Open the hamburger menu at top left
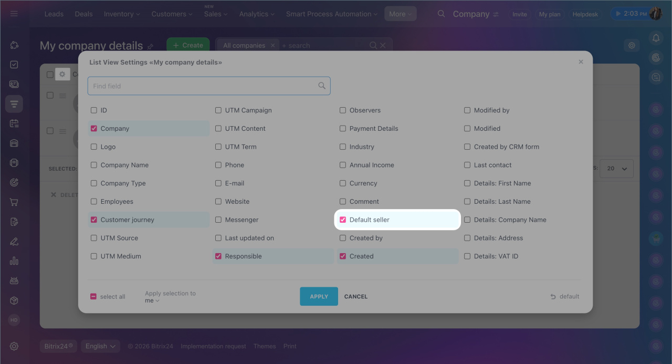This screenshot has height=364, width=672. click(14, 14)
